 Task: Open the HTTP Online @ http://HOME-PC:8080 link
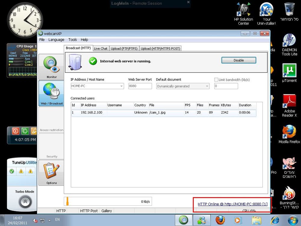click(232, 204)
